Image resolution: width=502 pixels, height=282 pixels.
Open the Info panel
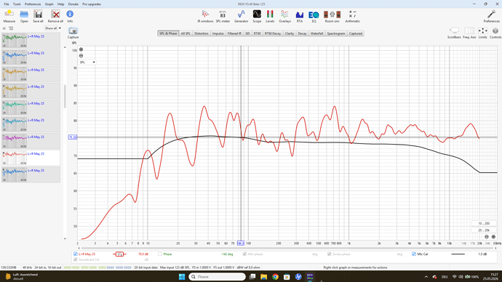(70, 16)
